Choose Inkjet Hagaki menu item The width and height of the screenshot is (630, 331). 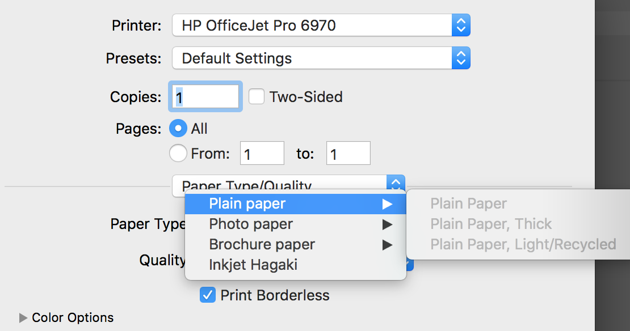point(295,265)
